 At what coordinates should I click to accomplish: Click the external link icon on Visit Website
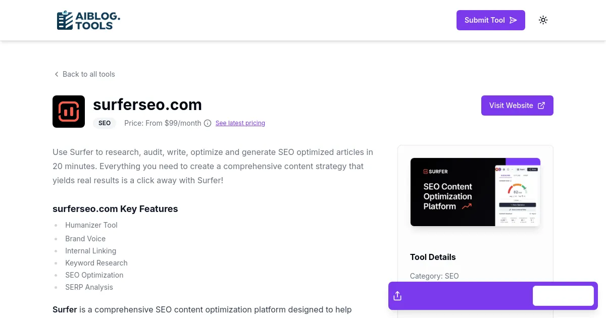pos(541,105)
